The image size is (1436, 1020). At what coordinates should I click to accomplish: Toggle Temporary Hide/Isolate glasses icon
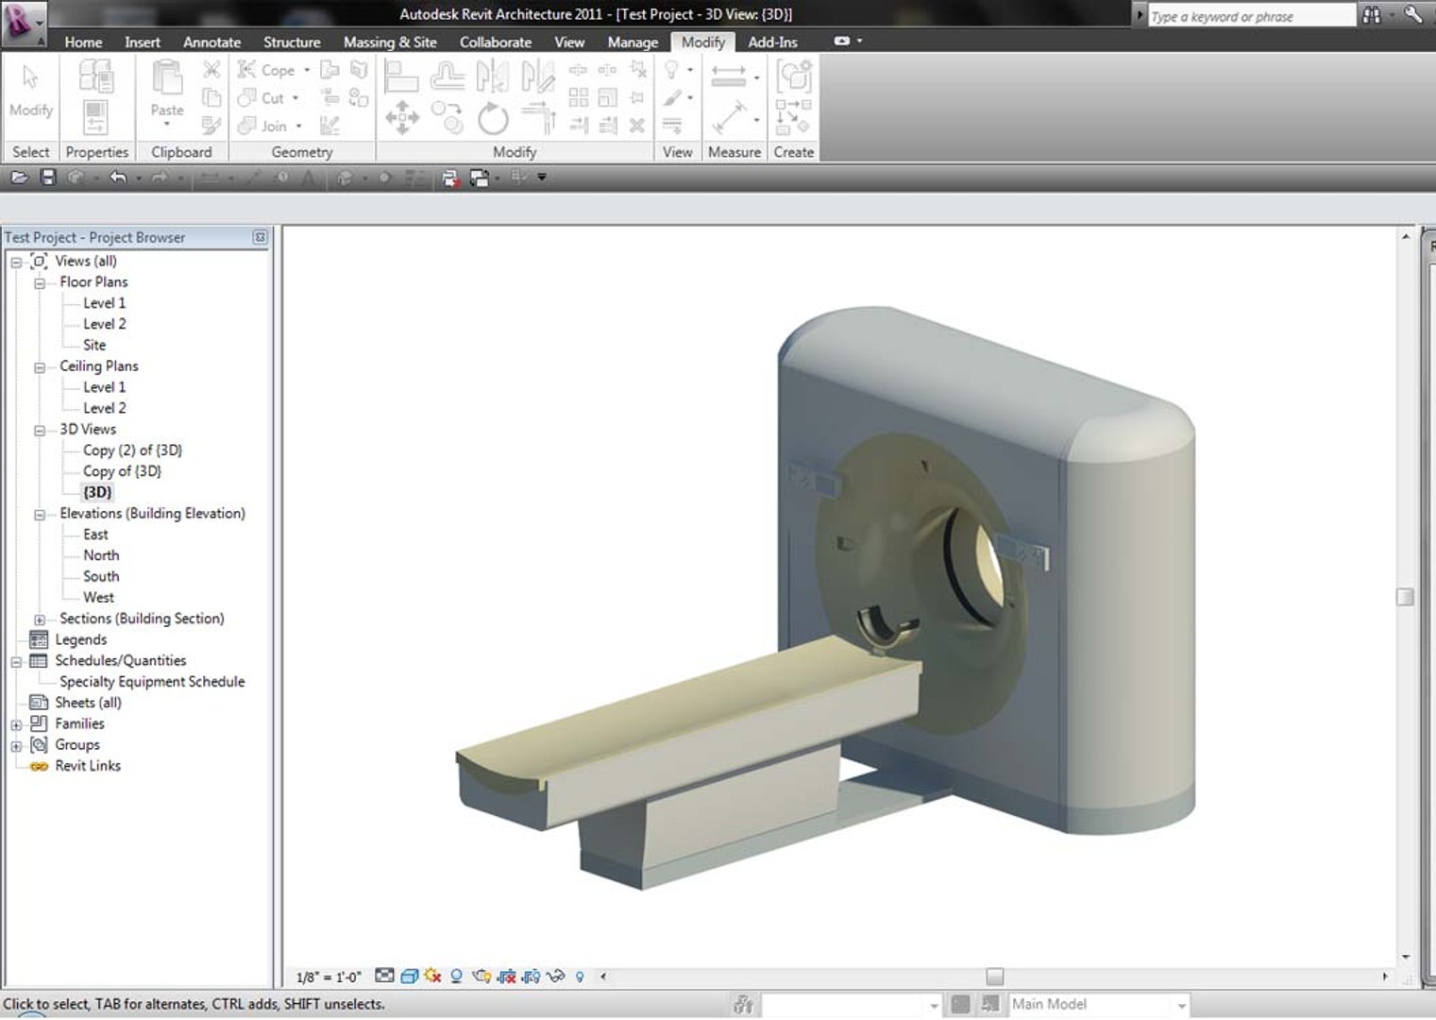click(x=555, y=976)
